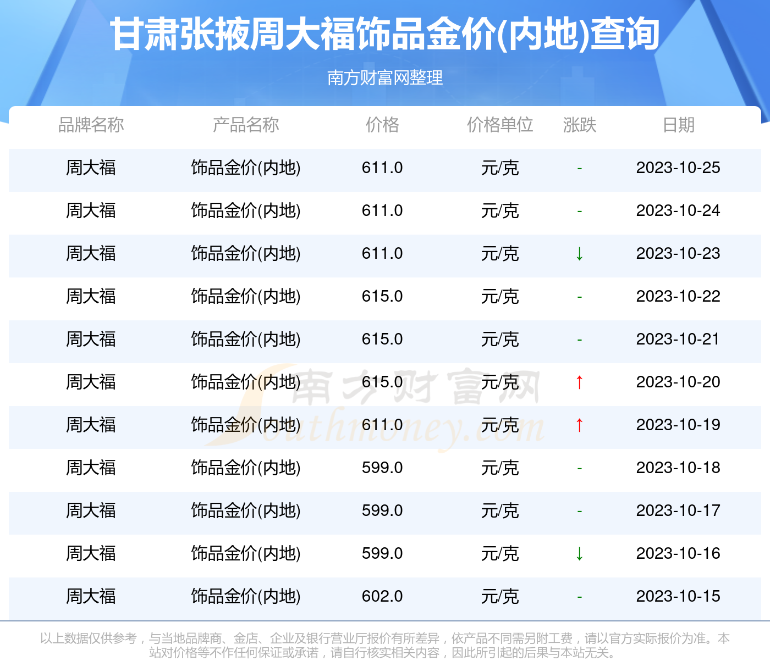Click the date 2023-10-18
The image size is (770, 661).
click(678, 468)
